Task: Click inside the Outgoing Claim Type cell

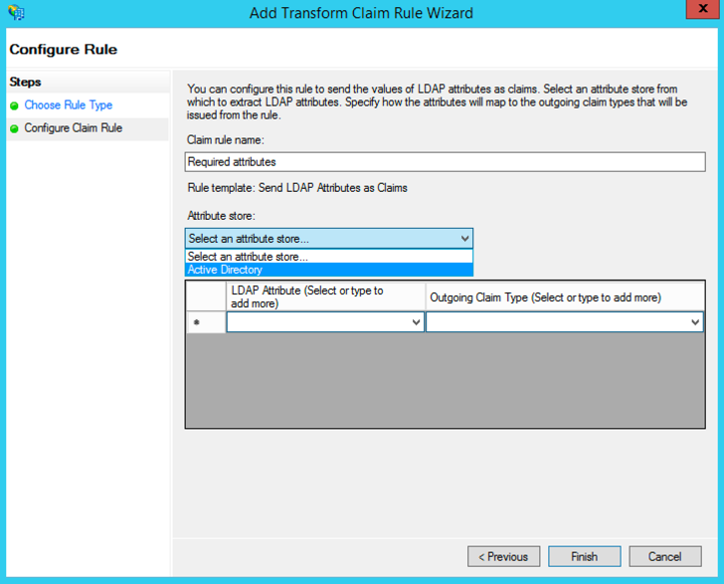Action: (x=555, y=322)
